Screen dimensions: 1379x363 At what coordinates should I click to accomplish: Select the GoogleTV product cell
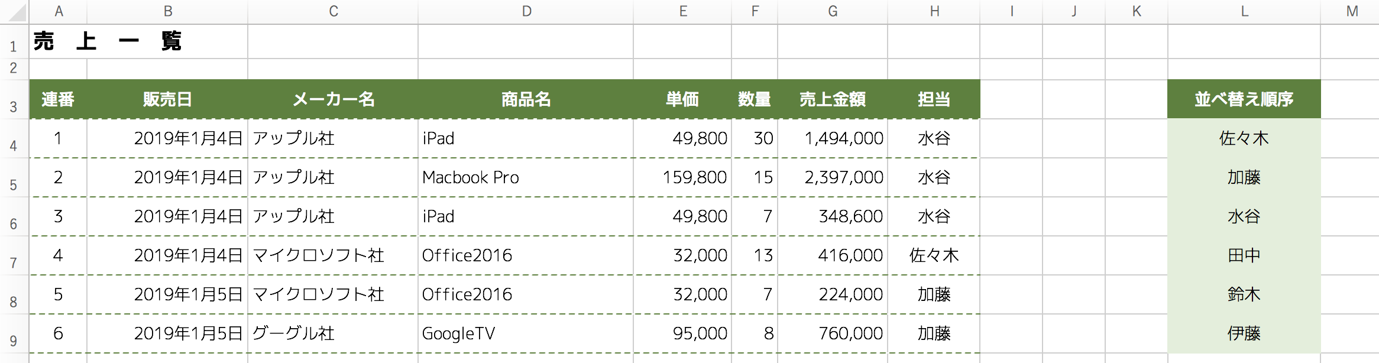click(526, 333)
